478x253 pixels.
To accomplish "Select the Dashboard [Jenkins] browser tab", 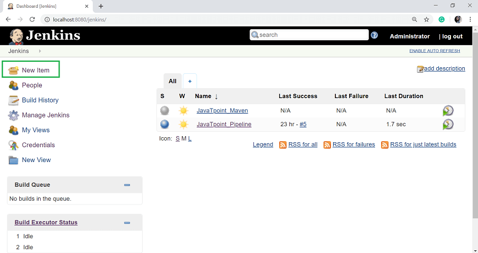I will 47,6.
